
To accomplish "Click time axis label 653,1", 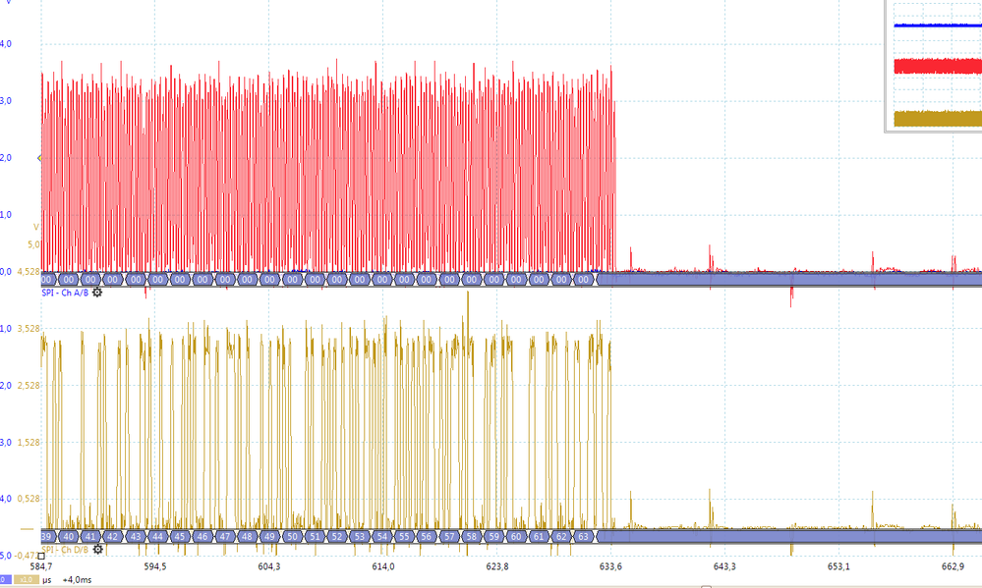I will tap(838, 566).
